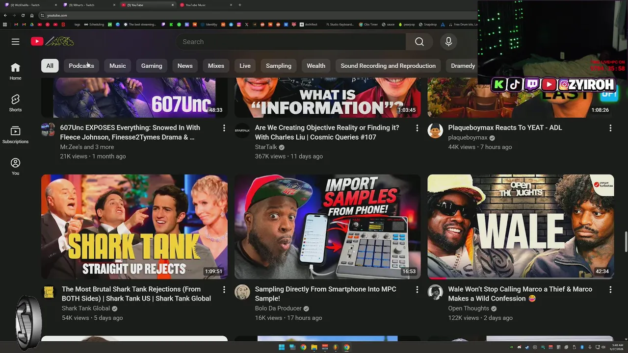Image resolution: width=628 pixels, height=353 pixels.
Task: Open title The Most Brutal Shark Tank Rejections
Action: [x=136, y=294]
